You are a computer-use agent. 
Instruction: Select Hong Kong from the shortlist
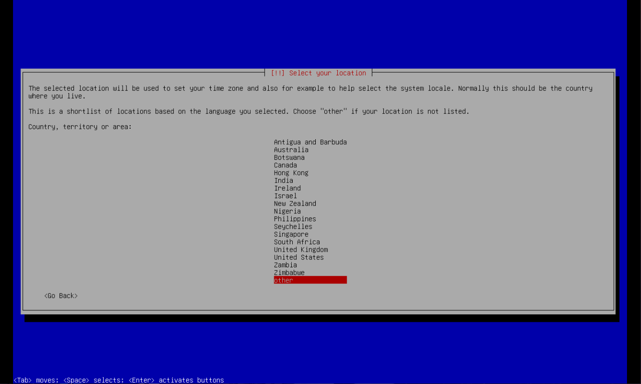[291, 173]
